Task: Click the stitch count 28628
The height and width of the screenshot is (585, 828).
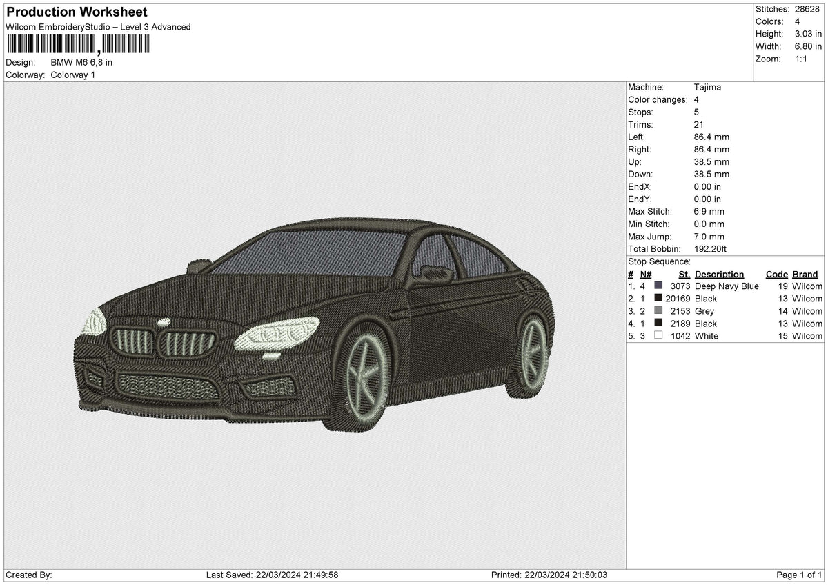Action: (x=806, y=9)
